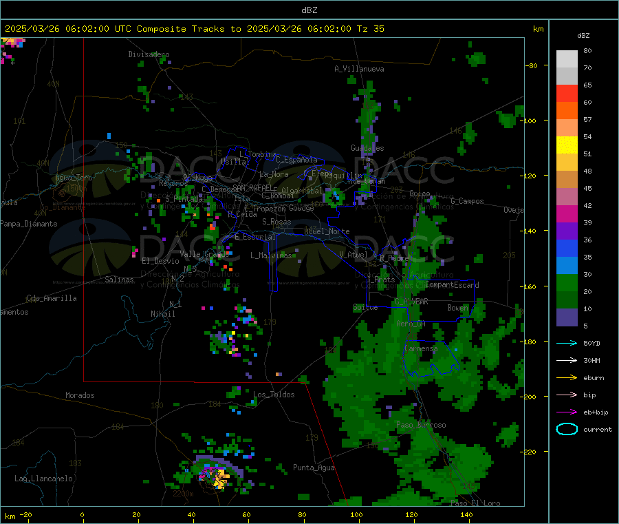619x524 pixels.
Task: Click the 'Cda_Amarilla' map label
Action: pyautogui.click(x=52, y=298)
